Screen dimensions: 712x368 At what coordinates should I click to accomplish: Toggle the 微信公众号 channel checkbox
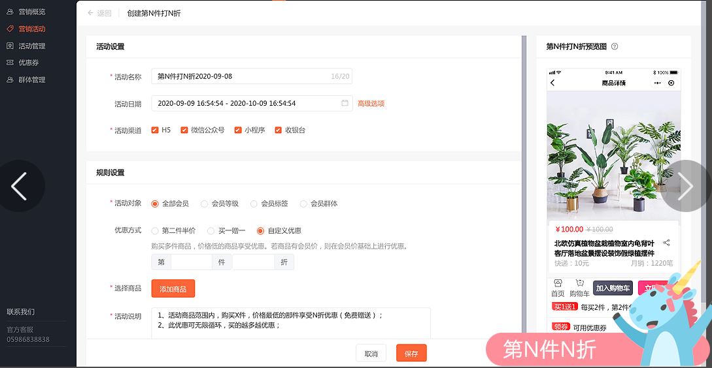tap(184, 130)
